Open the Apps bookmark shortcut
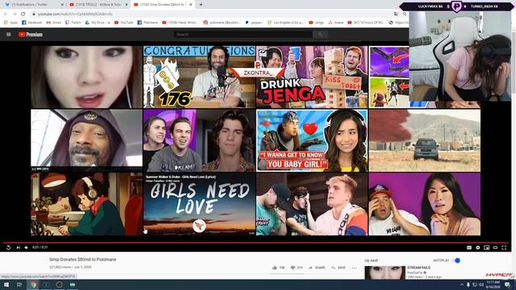Screen dimensions: 516x290 pos(10,23)
